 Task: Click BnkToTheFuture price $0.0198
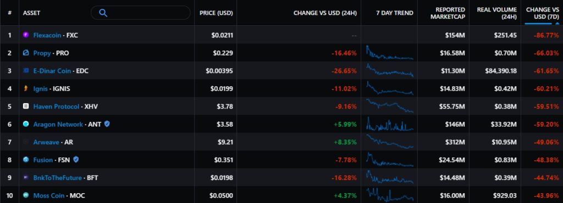(222, 178)
